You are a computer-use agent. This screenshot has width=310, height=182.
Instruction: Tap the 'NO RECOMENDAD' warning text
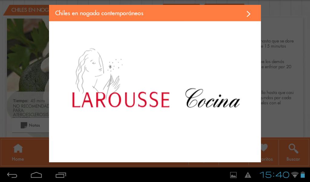[31, 106]
